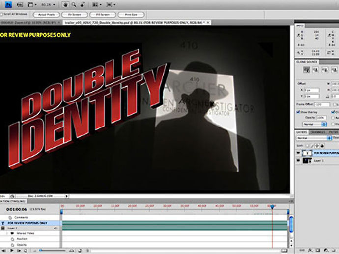Select the Hand tool in the application bar
Screen dimensions: 339x254
(x=65, y=4)
